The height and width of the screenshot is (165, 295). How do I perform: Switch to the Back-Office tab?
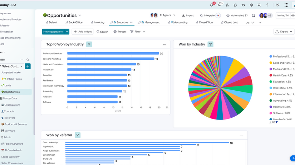(x=74, y=22)
